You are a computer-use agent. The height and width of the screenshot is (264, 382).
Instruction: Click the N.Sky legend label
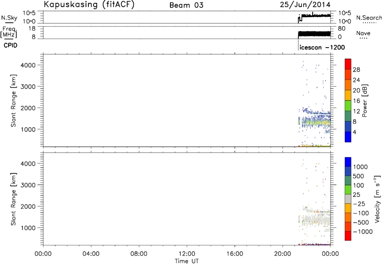[9, 18]
